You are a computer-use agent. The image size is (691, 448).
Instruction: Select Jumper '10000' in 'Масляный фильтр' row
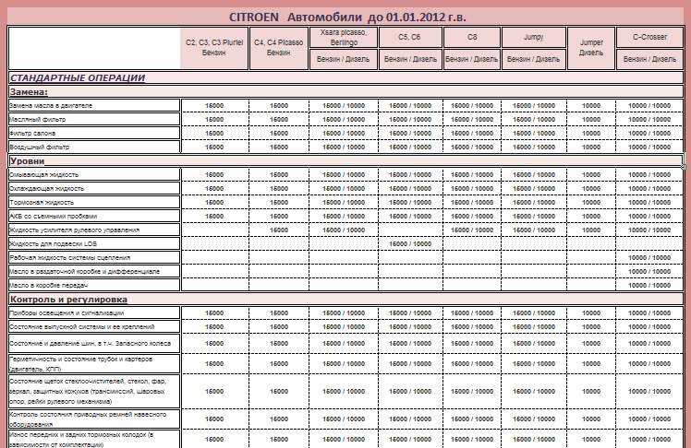[591, 120]
